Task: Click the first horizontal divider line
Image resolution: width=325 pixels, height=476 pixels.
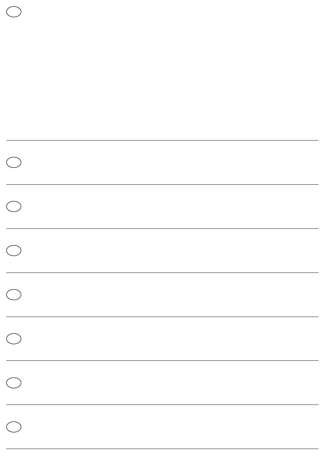Action: tap(162, 140)
